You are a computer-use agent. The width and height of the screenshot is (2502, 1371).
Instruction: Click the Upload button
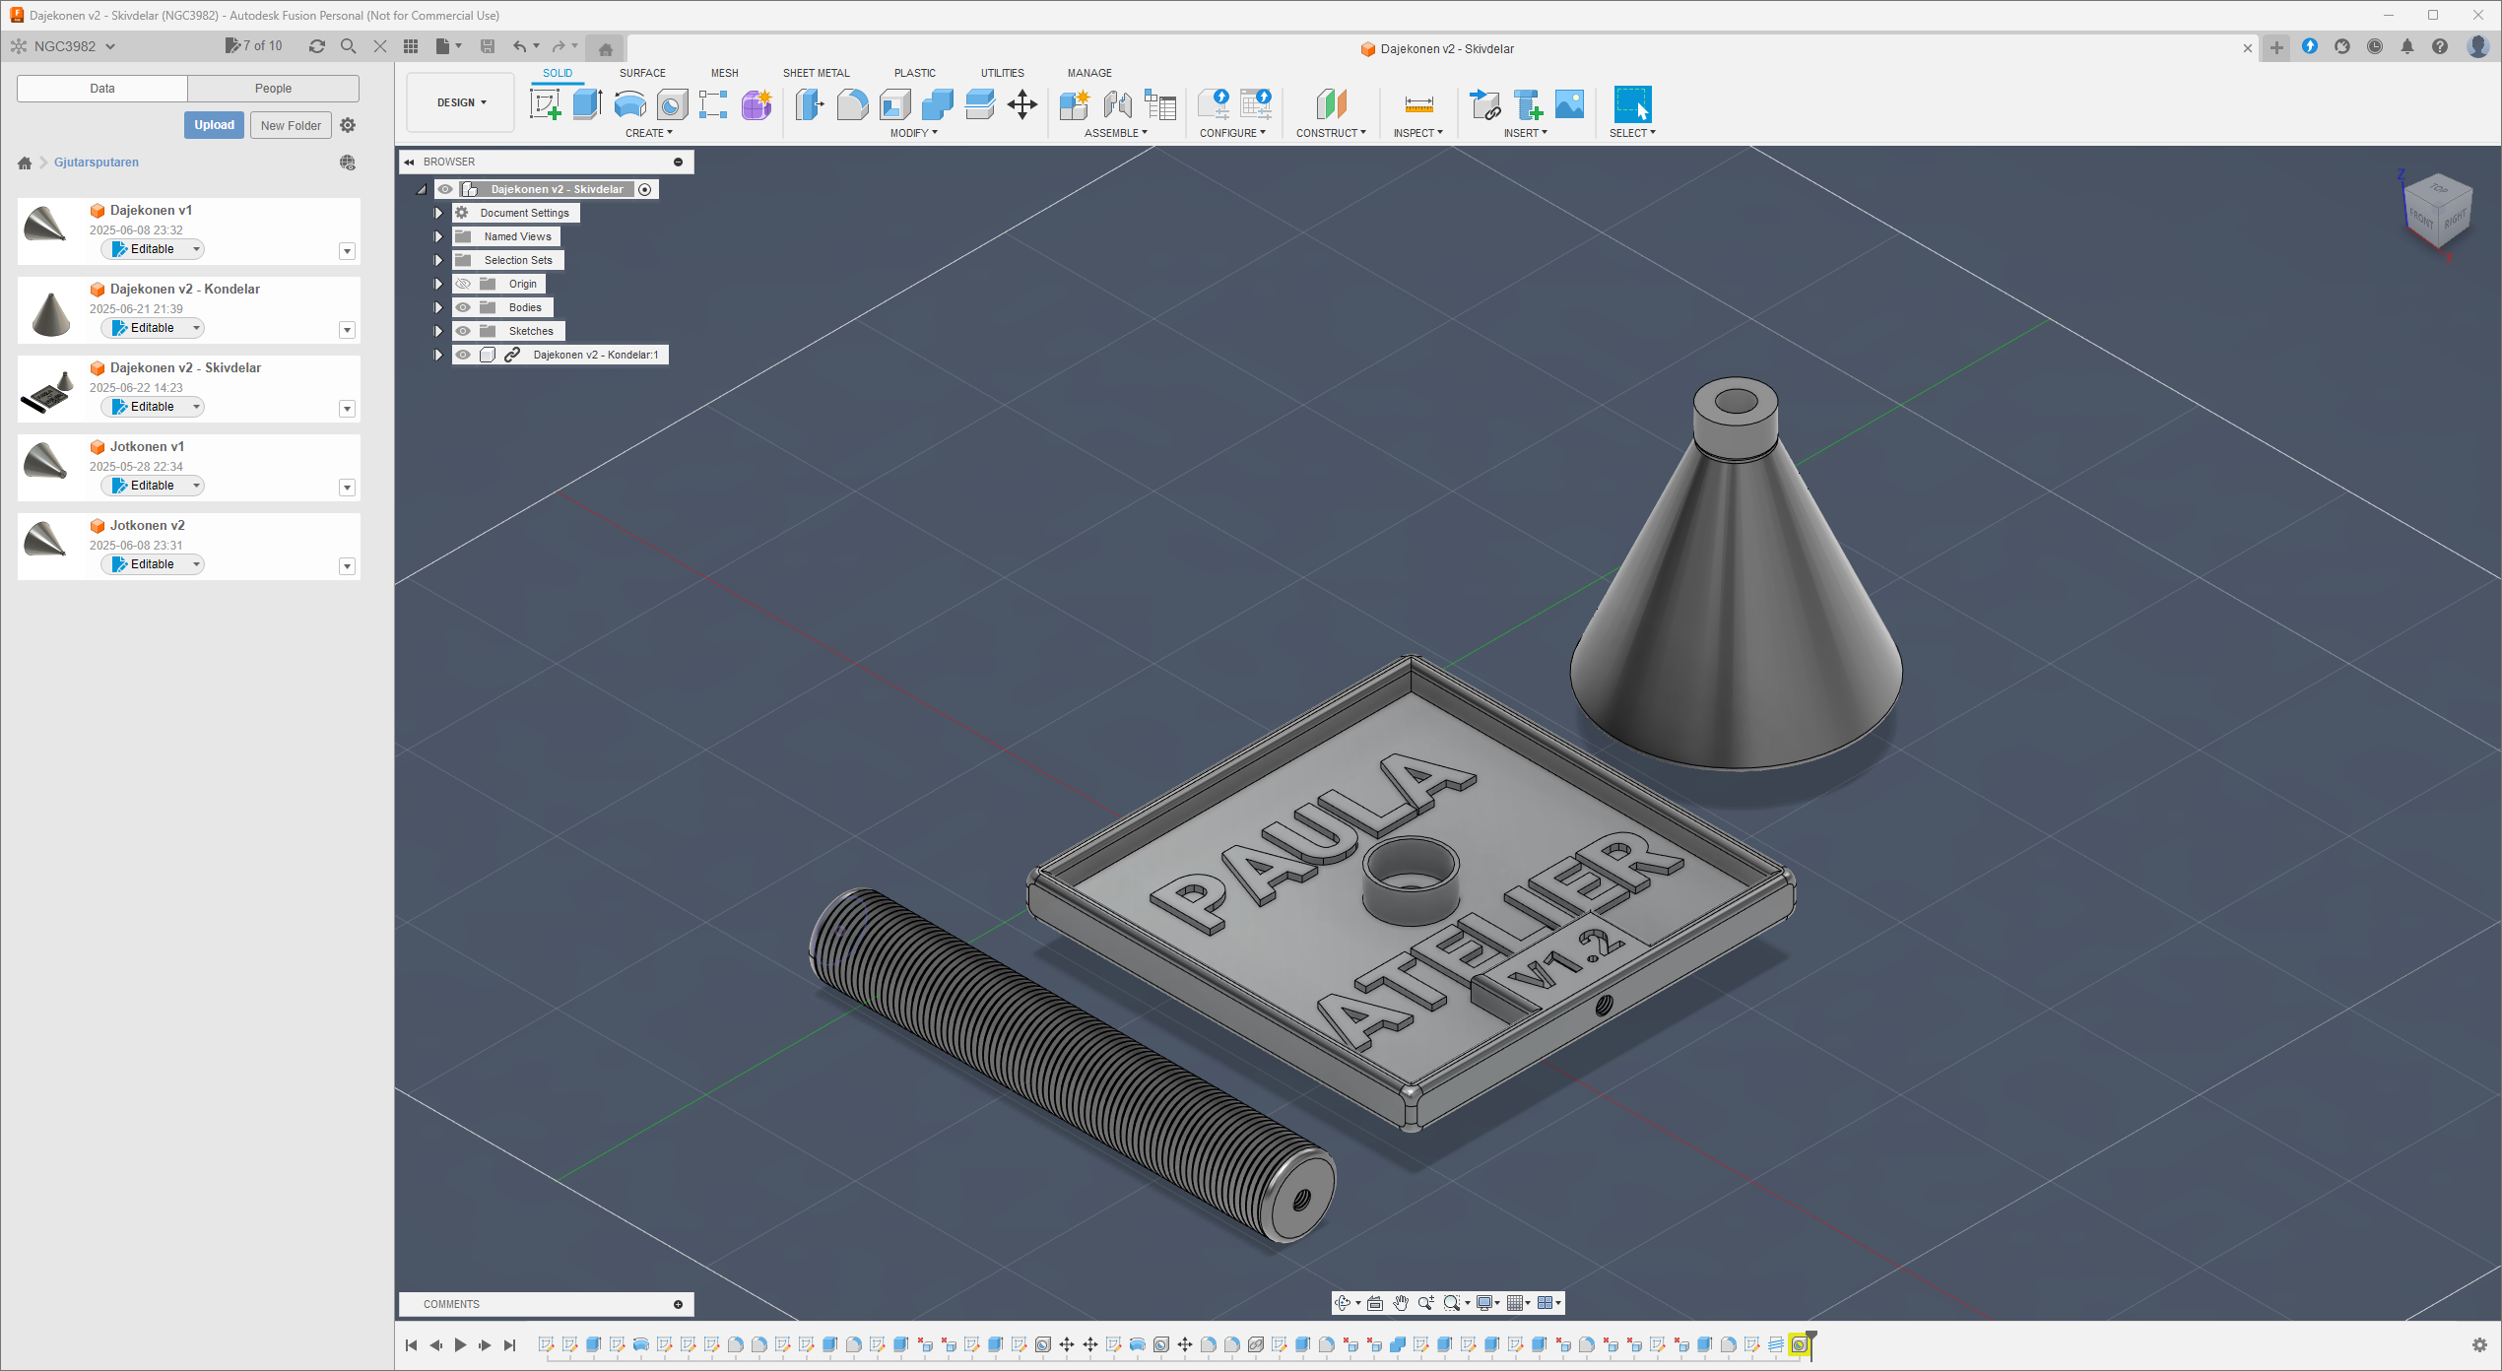214,125
